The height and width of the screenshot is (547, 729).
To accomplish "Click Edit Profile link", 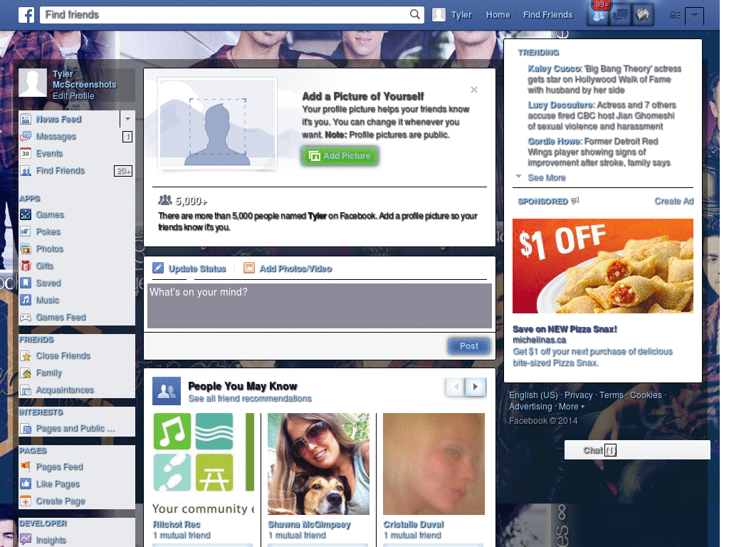I will pyautogui.click(x=73, y=96).
